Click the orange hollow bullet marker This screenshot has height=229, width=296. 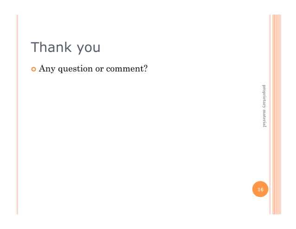33,69
